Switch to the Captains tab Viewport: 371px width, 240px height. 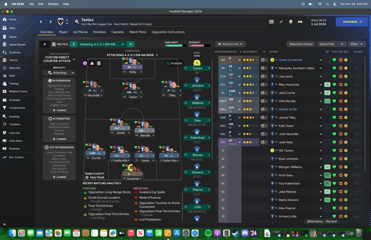(118, 32)
